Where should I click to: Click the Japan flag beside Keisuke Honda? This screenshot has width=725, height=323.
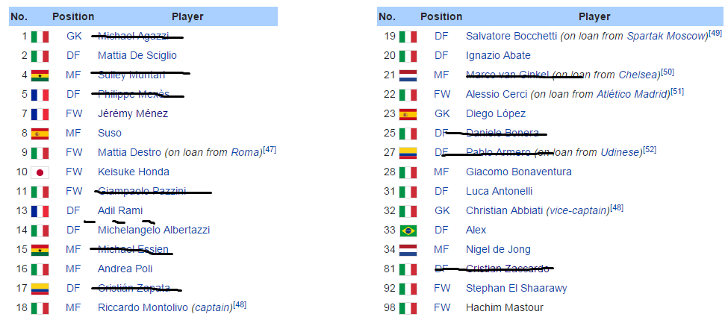click(x=40, y=172)
